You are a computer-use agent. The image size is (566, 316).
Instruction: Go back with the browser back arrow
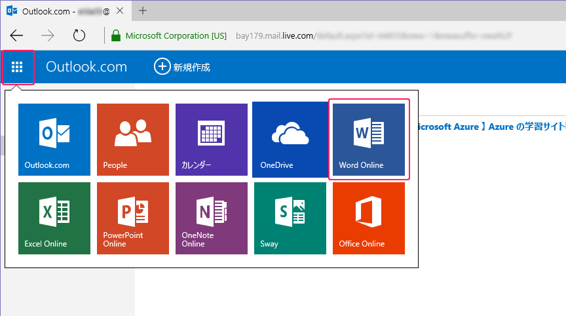tap(16, 35)
